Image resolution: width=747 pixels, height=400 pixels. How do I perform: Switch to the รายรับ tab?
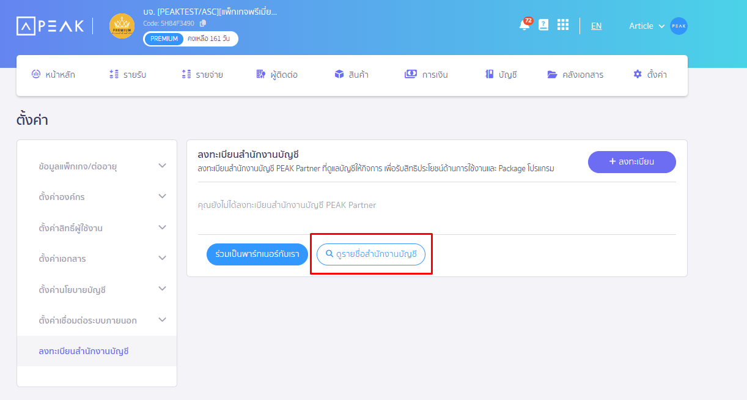pos(127,73)
